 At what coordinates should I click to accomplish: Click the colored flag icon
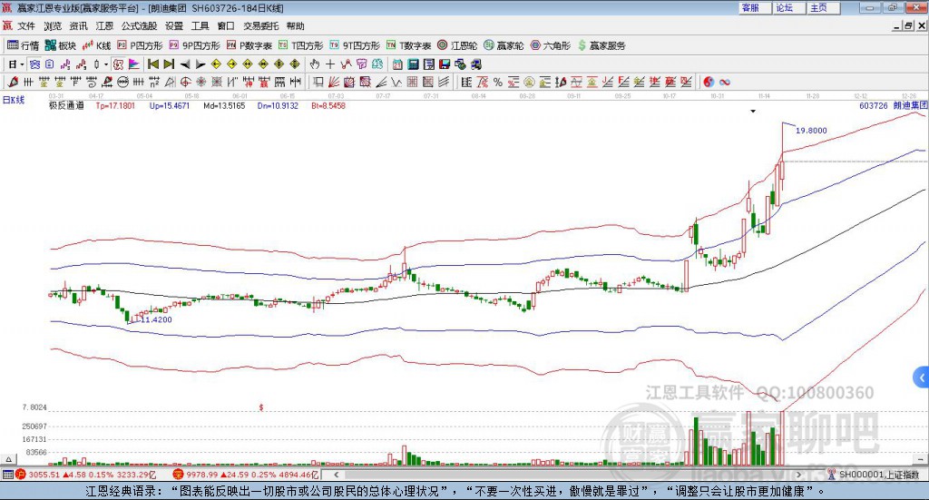point(134,64)
